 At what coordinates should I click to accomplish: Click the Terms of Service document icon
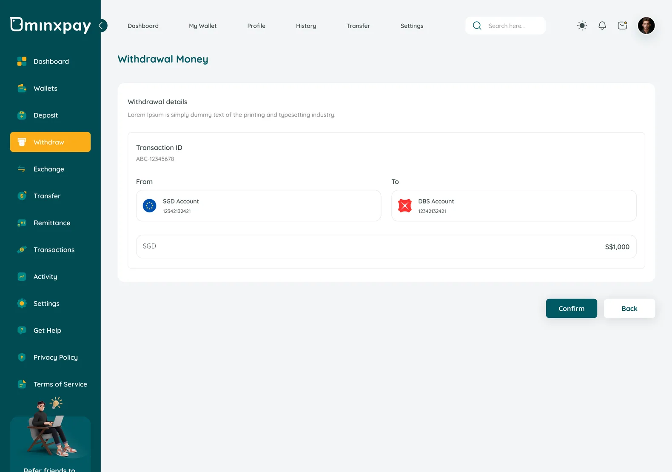pyautogui.click(x=22, y=384)
